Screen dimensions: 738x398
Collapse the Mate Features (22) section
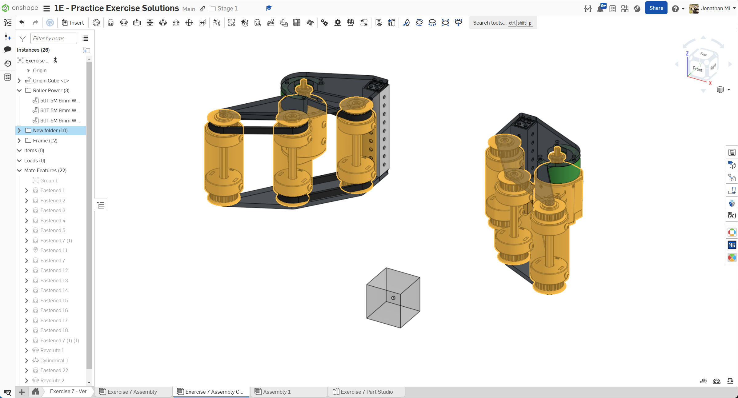click(x=19, y=170)
